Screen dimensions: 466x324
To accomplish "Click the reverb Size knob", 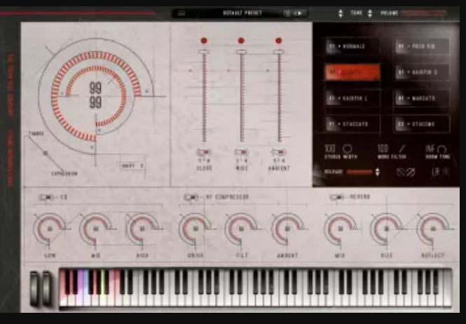I will 386,229.
